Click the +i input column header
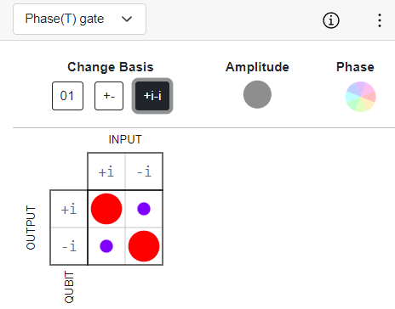 click(x=106, y=171)
